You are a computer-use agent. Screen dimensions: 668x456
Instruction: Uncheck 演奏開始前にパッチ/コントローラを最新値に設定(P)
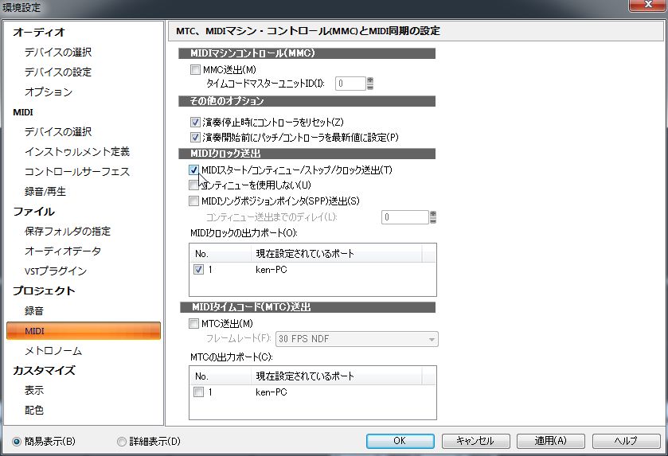(x=195, y=138)
